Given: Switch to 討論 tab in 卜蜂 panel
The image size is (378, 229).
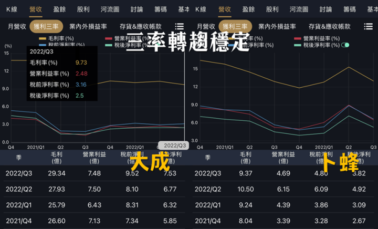Looking at the screenshot, I should [x=325, y=9].
